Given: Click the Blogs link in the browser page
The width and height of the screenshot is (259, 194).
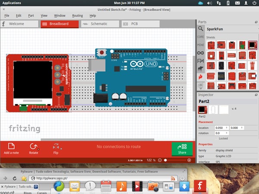Looking at the screenshot, I should click(28, 193).
